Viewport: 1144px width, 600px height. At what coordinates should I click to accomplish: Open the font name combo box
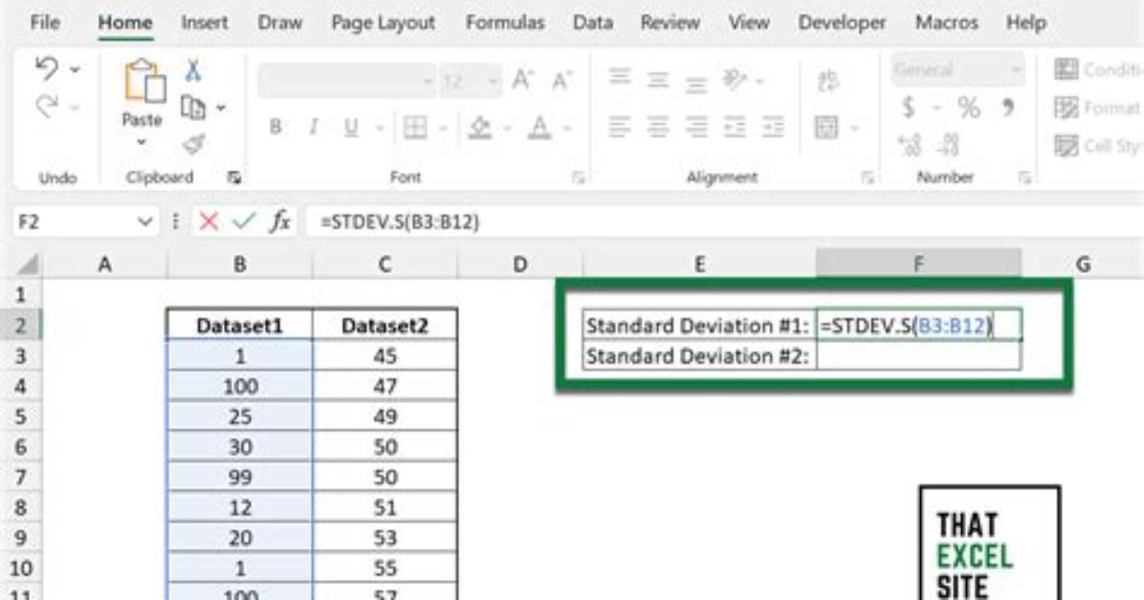(347, 80)
